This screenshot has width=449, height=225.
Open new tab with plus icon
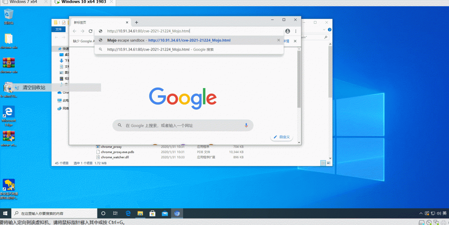click(x=136, y=22)
